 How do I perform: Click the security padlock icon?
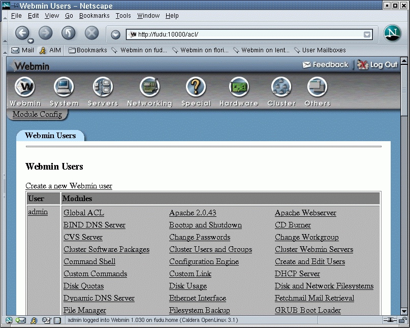pyautogui.click(x=402, y=320)
